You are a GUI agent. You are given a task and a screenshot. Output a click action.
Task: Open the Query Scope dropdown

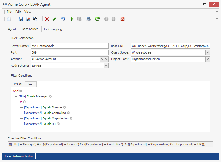[x=208, y=52]
